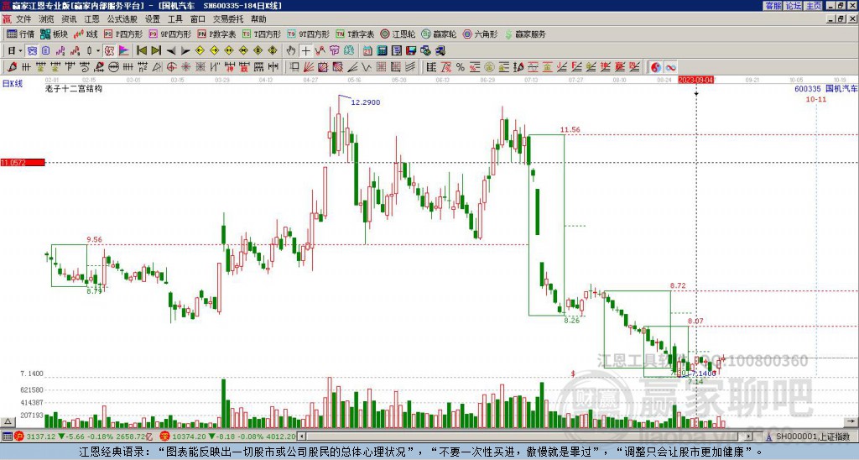Open the P数字表 tool
Screen dimensions: 859x460
(x=216, y=34)
